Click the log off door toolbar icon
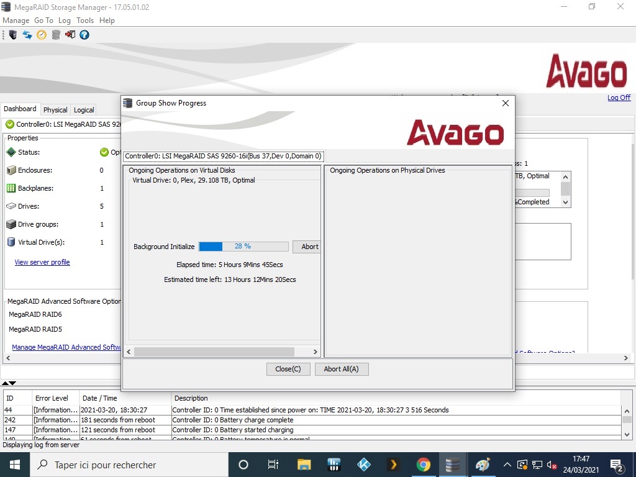The image size is (636, 477). click(70, 35)
